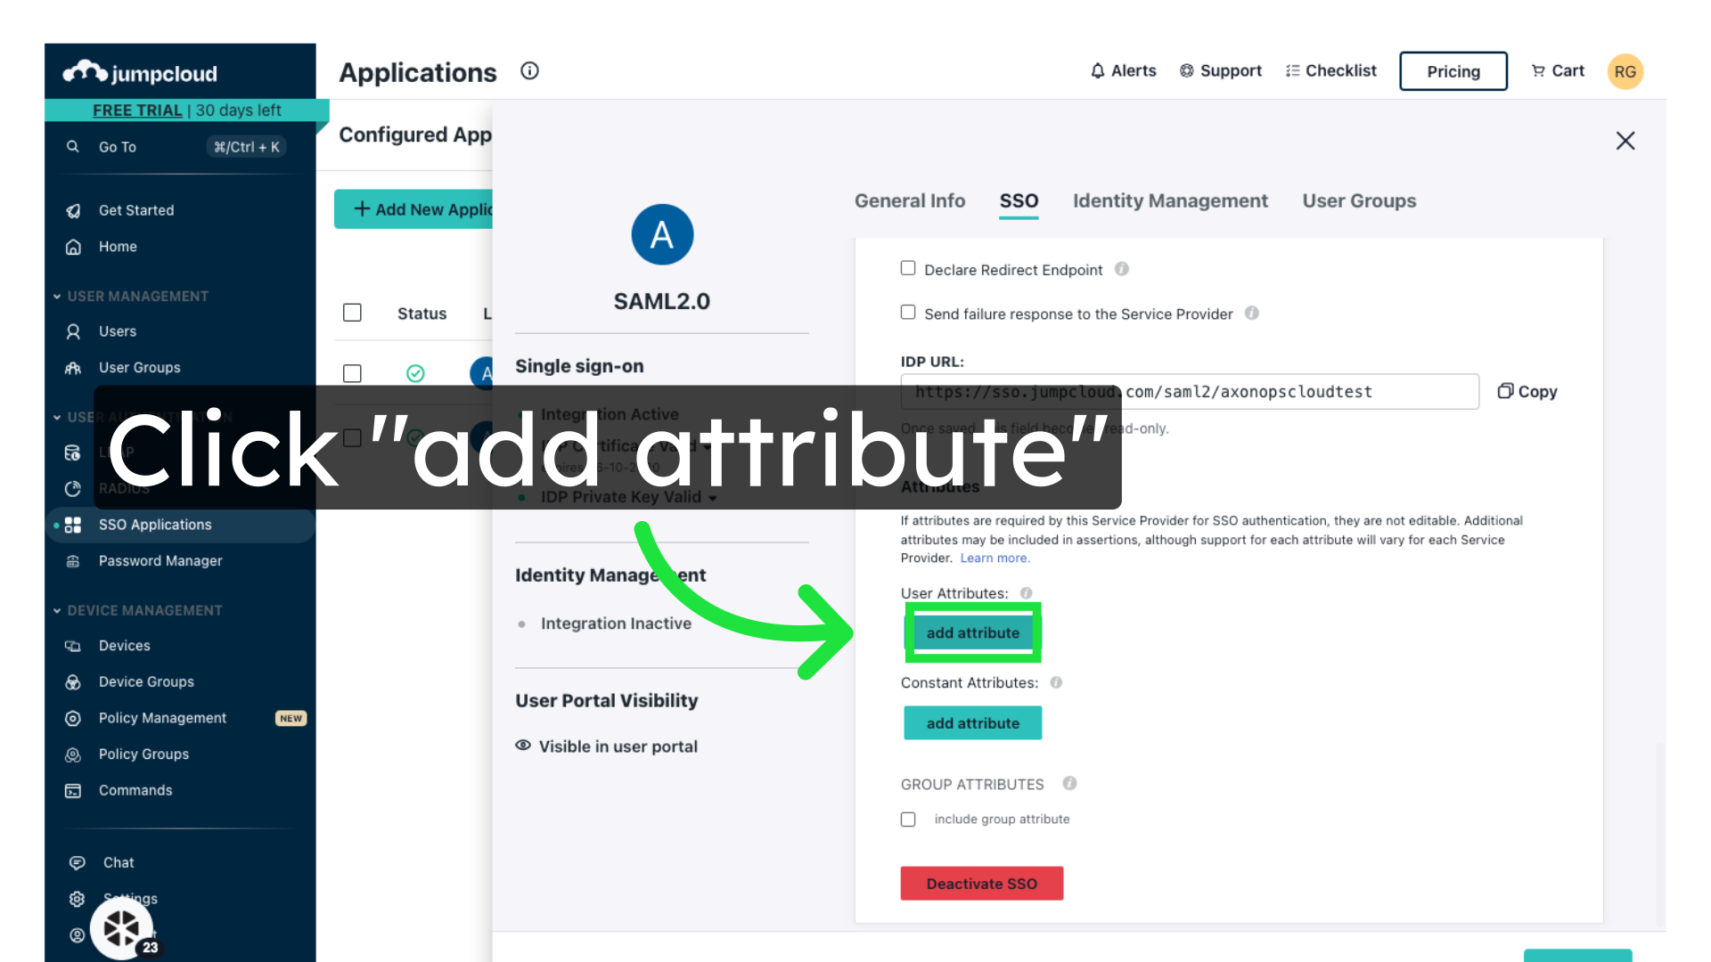
Task: Open Chat from the sidebar
Action: pyautogui.click(x=118, y=862)
